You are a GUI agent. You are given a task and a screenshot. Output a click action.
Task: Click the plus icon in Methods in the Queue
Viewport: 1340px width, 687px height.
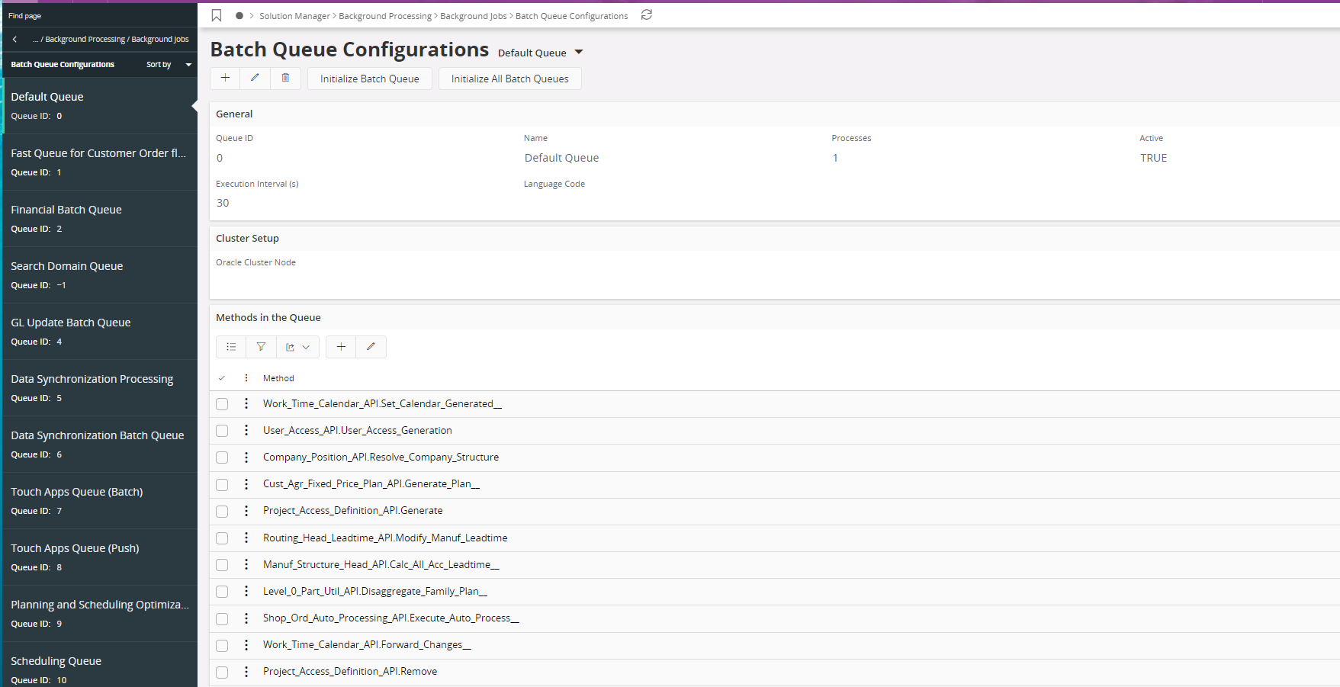(x=341, y=347)
